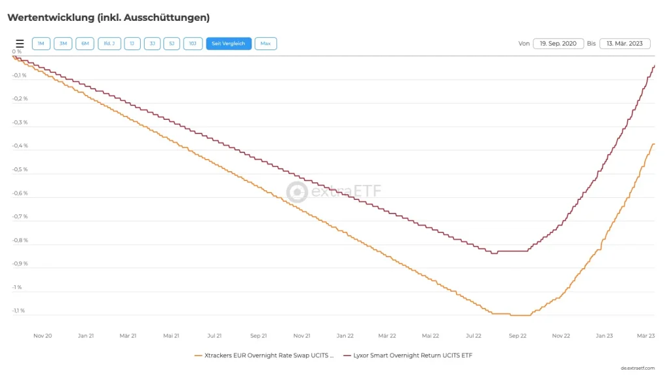Click the Wertentwicklung chart heading
Viewport: 667px width, 375px height.
(x=108, y=18)
